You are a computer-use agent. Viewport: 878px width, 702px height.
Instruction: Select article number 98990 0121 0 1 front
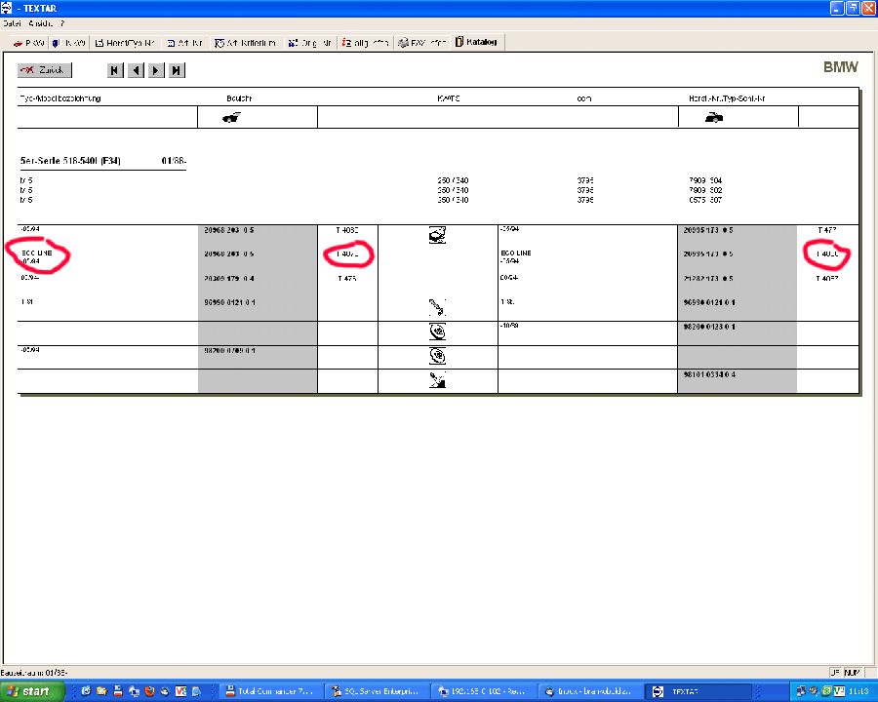(x=229, y=302)
